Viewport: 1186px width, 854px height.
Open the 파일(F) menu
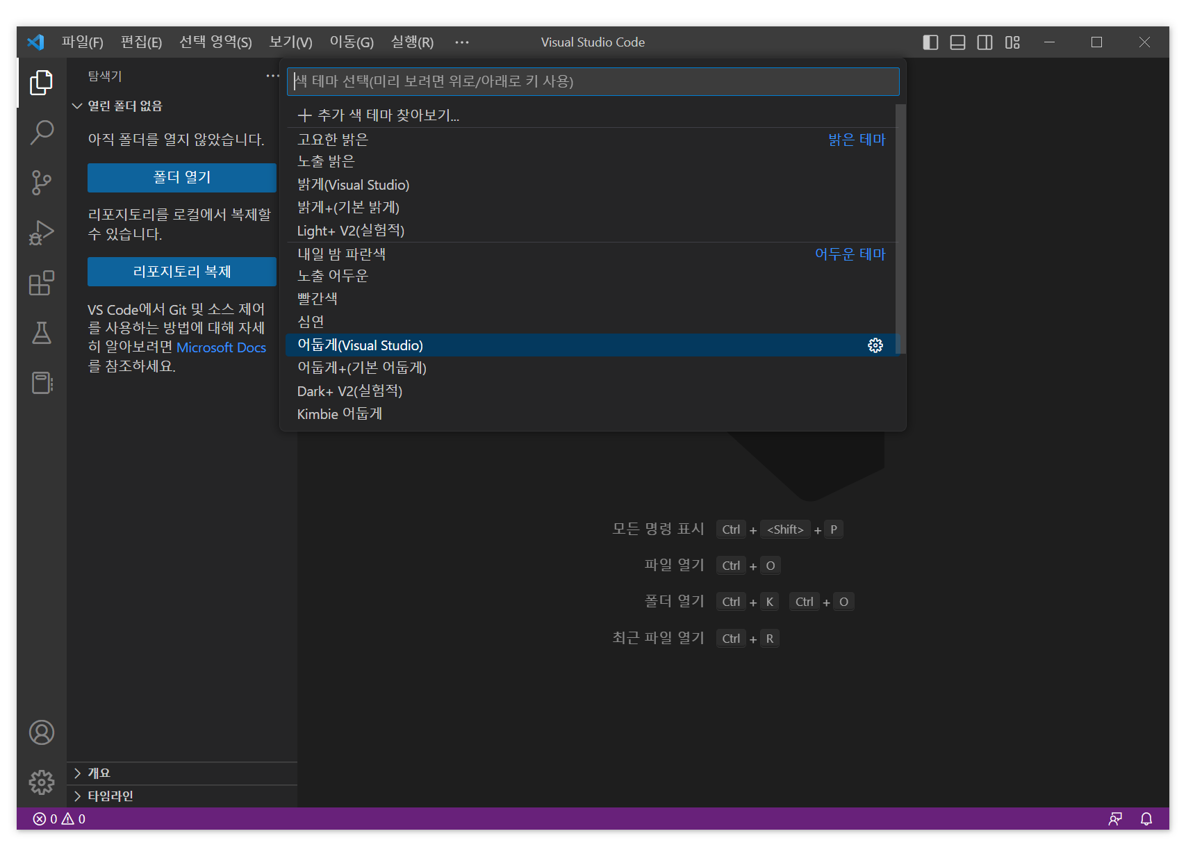click(x=82, y=42)
